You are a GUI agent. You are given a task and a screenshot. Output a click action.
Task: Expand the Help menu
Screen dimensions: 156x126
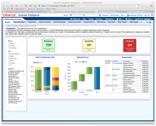[123, 15]
